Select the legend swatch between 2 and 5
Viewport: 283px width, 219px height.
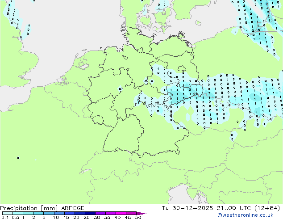pyautogui.click(x=38, y=213)
